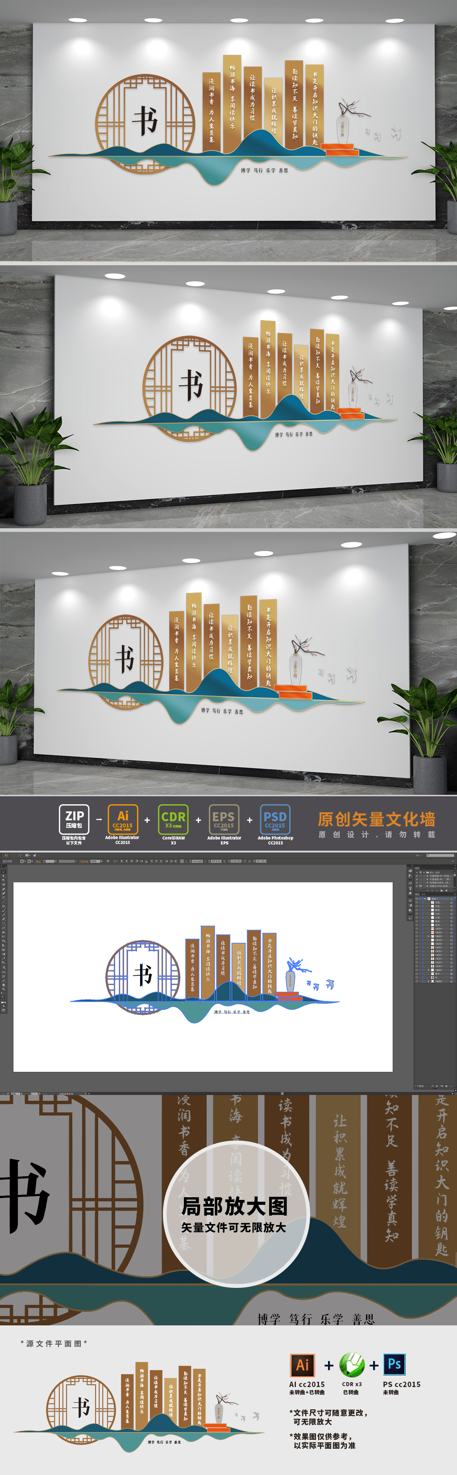Click the 原创矢量文化墙 orange heading
Screen dimensions: 457x1475
pyautogui.click(x=376, y=819)
